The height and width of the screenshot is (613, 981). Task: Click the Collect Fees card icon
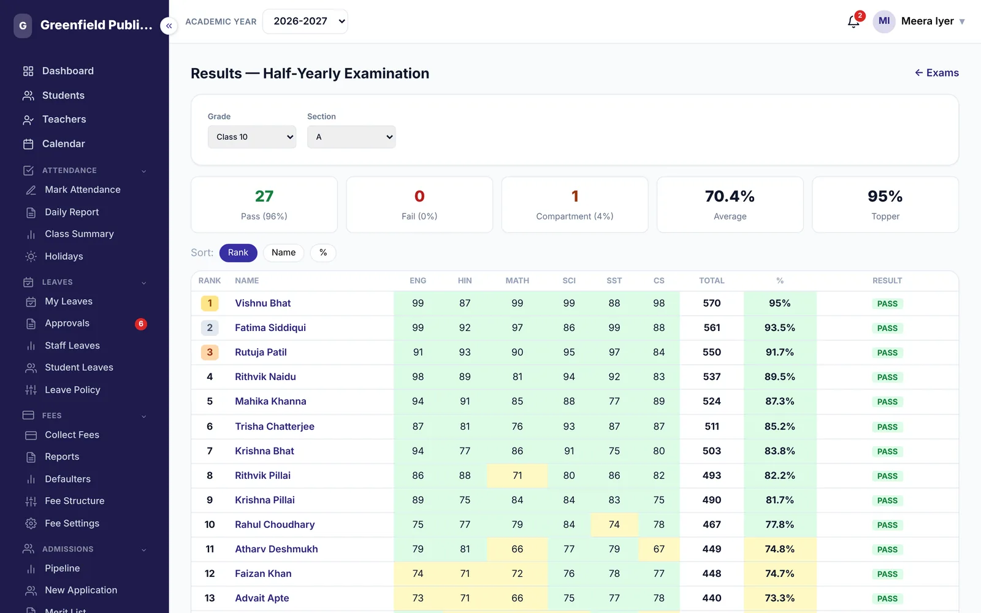(31, 435)
